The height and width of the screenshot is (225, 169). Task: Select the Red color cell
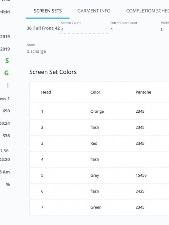coord(94,143)
